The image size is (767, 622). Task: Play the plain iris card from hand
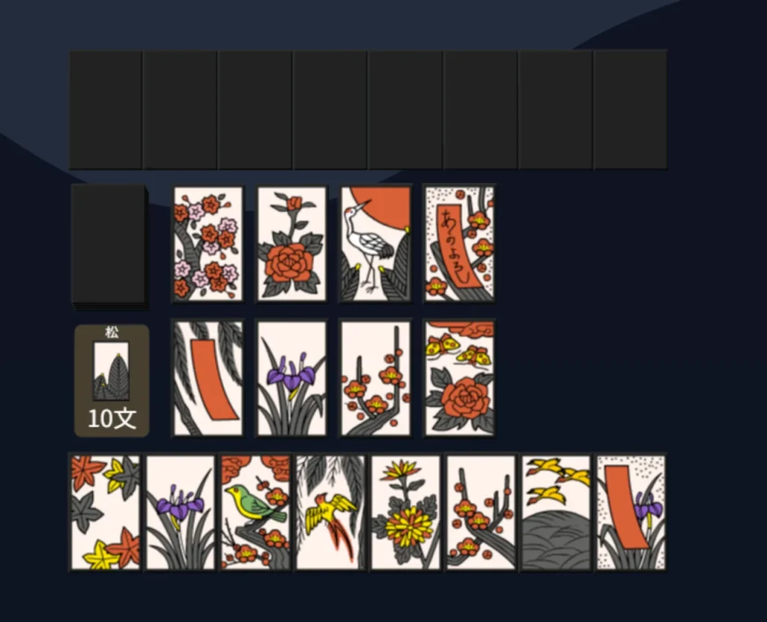pyautogui.click(x=181, y=513)
